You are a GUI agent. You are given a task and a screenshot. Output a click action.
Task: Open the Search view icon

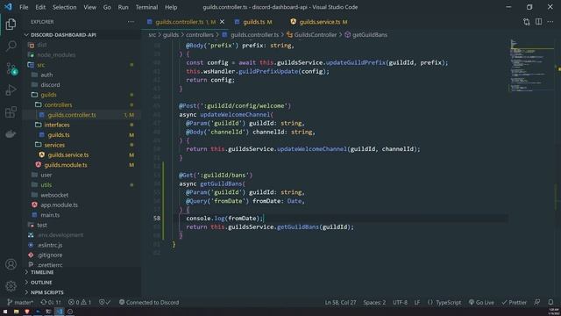click(11, 46)
